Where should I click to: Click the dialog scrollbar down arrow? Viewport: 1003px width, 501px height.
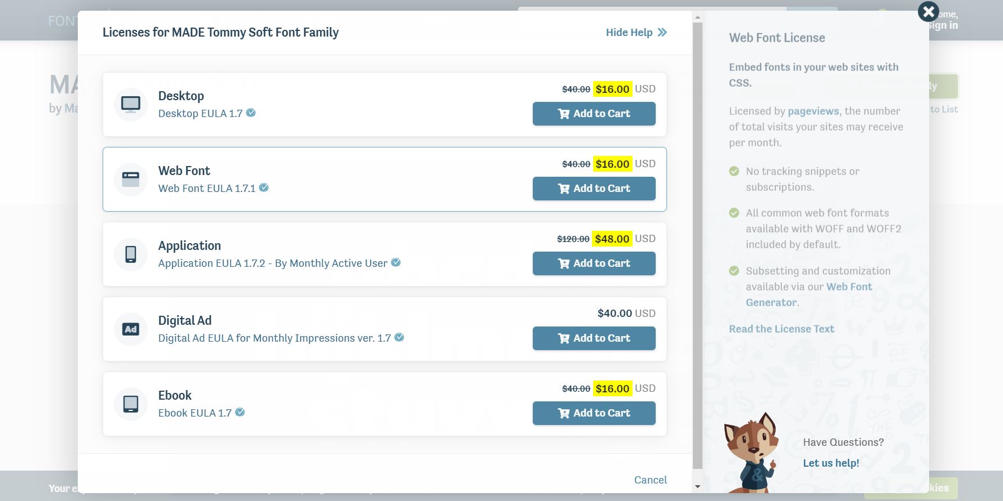point(697,486)
